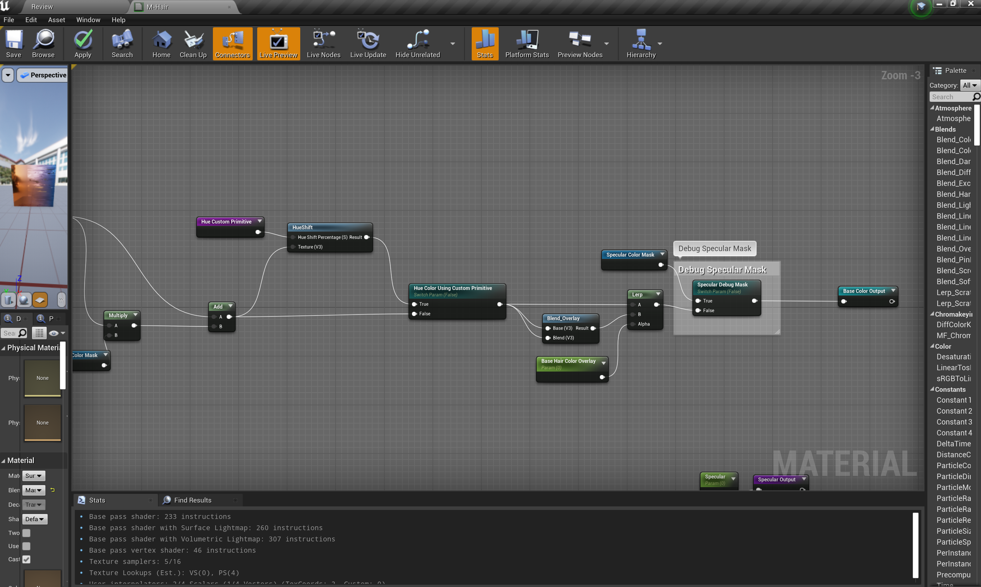Click the Palette search magnifier icon
The width and height of the screenshot is (981, 587).
pos(976,97)
